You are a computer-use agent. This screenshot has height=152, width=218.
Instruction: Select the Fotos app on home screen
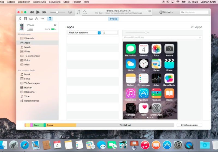pos(156,49)
